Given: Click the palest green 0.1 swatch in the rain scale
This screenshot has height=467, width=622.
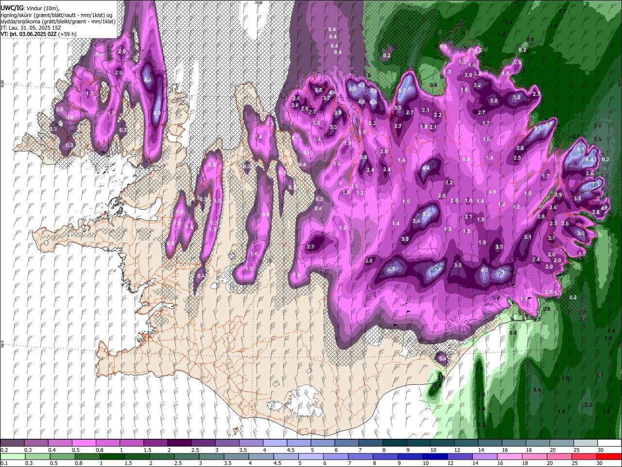Looking at the screenshot, I should [x=13, y=456].
